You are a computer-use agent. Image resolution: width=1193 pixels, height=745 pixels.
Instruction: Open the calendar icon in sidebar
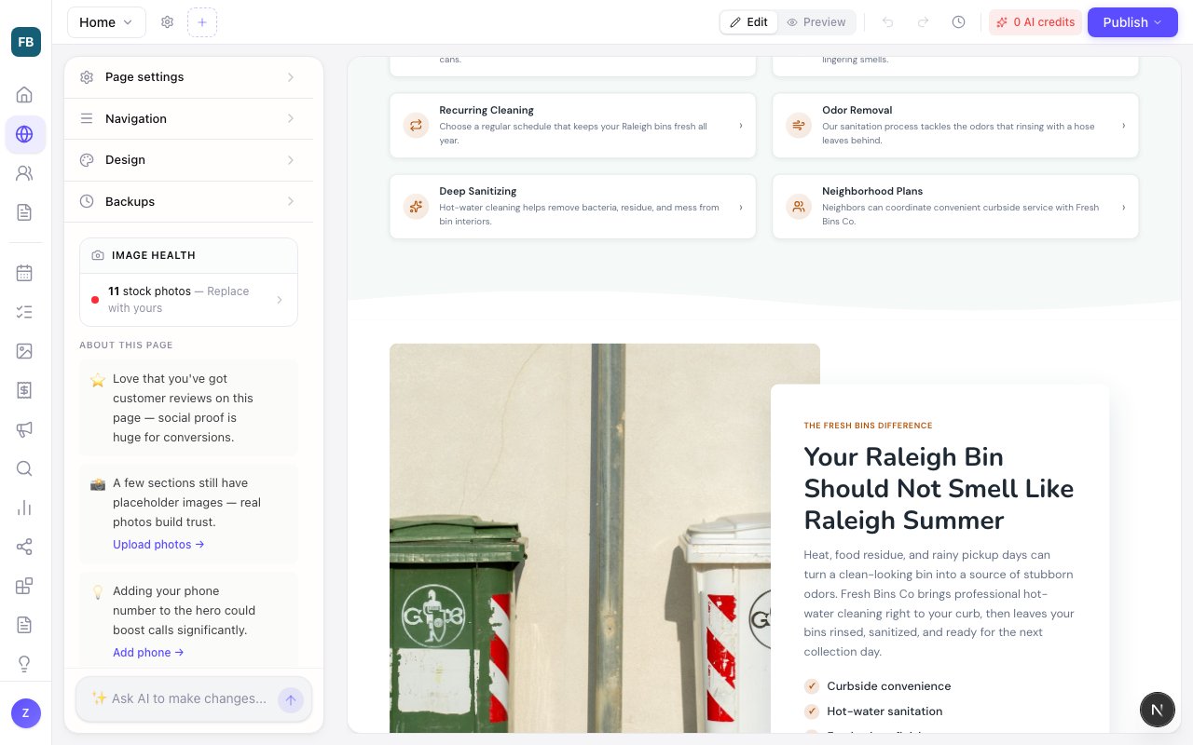click(x=25, y=273)
